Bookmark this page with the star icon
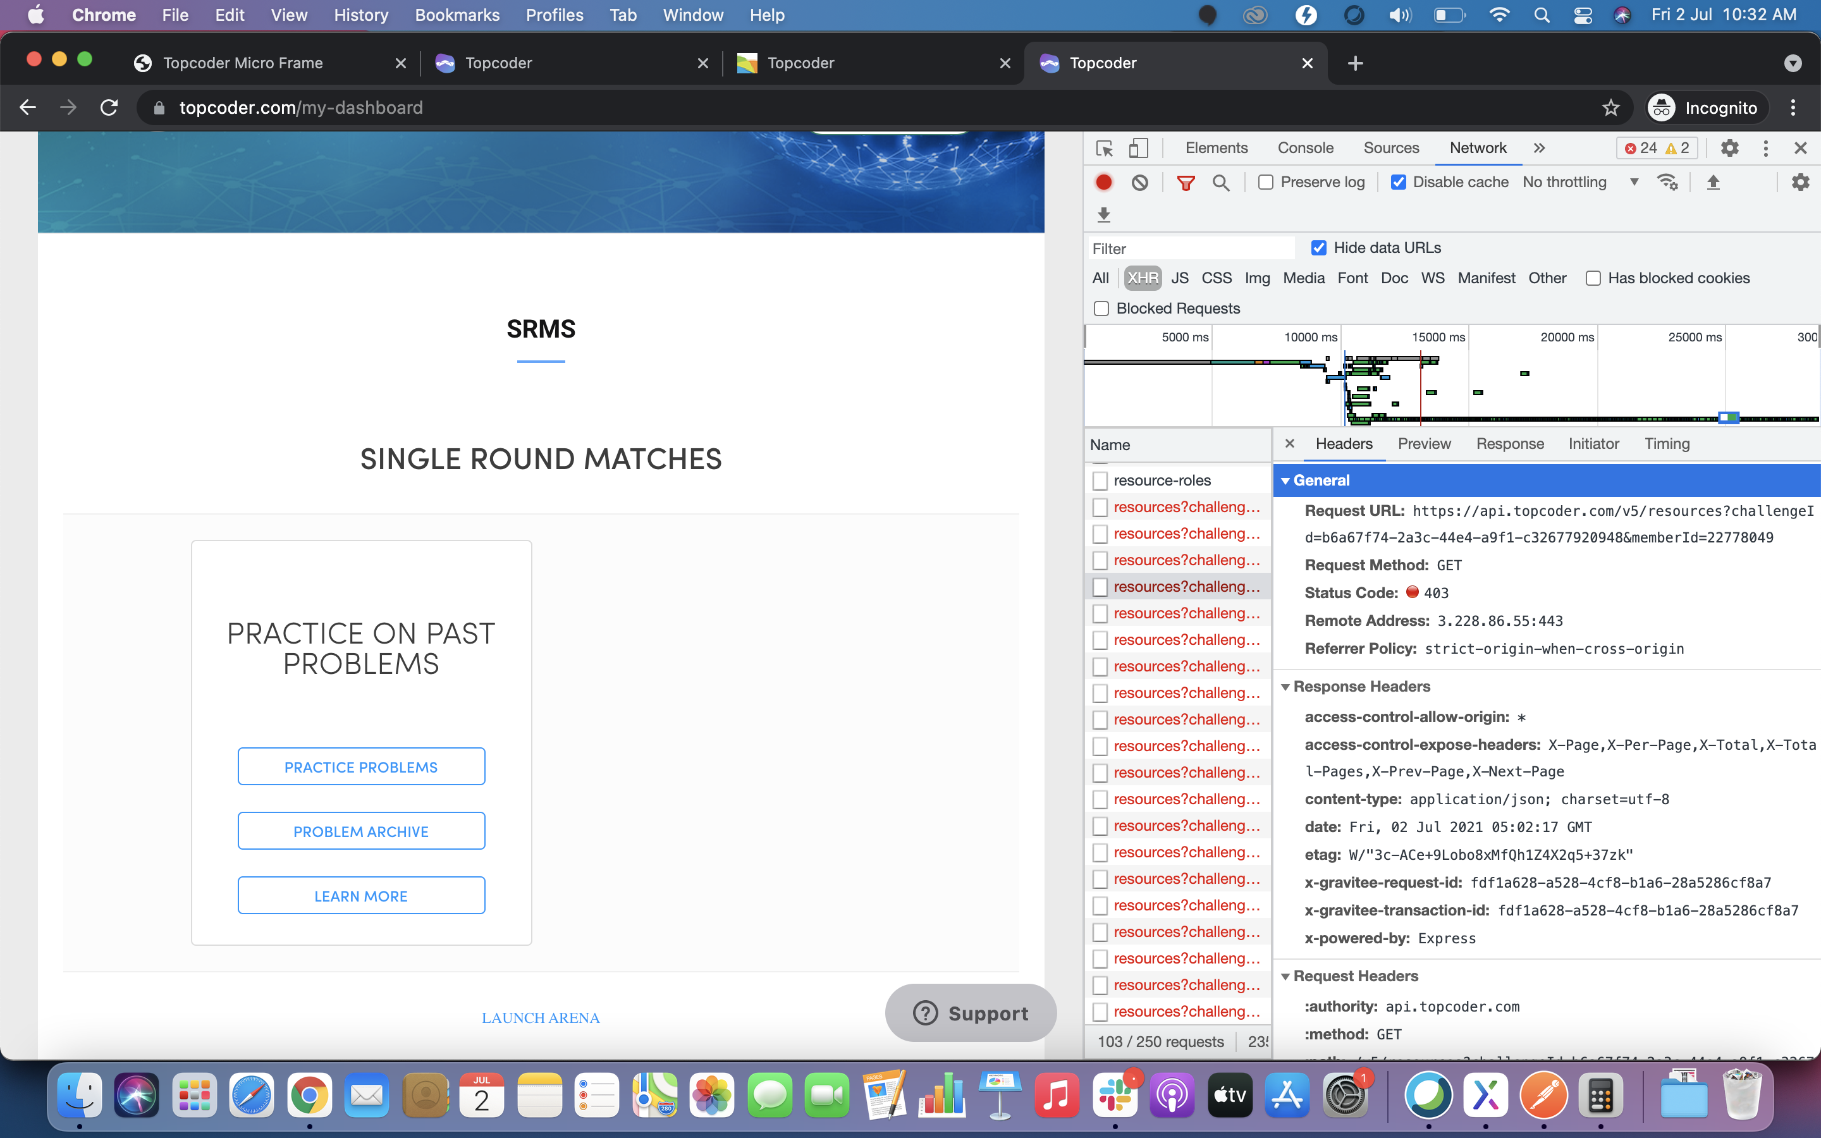Screen dimensions: 1821x1138 point(1610,107)
